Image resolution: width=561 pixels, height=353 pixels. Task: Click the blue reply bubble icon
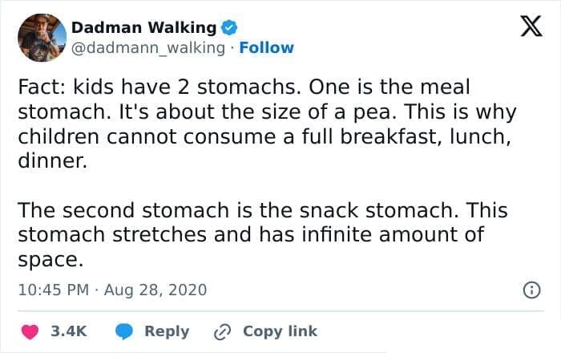point(124,331)
